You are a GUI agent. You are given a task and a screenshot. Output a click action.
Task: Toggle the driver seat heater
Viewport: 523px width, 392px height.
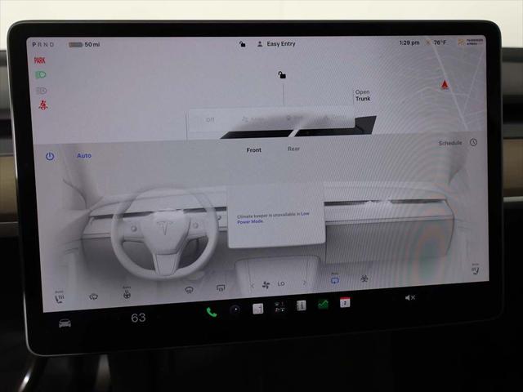pyautogui.click(x=60, y=297)
